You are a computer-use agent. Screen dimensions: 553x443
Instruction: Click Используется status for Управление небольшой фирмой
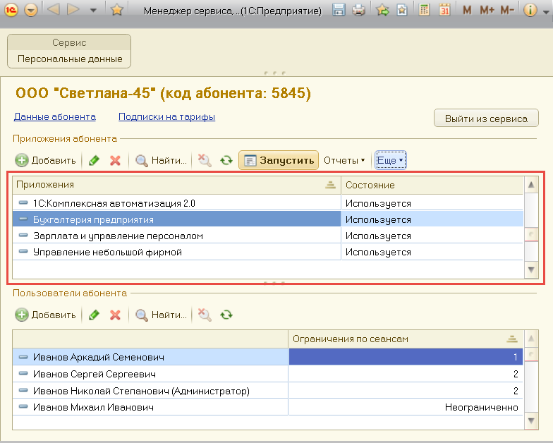click(x=432, y=252)
